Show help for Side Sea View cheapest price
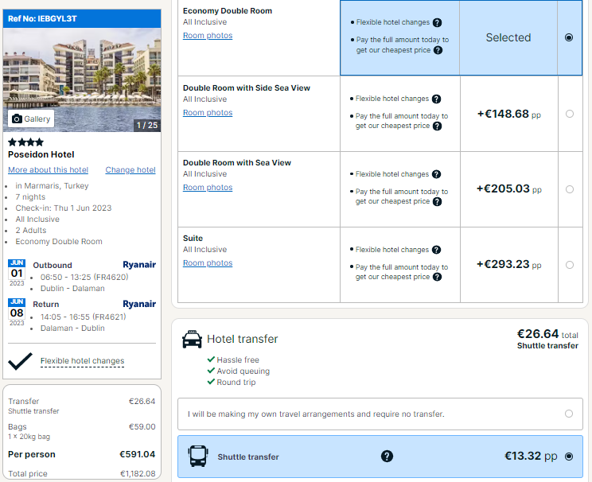The width and height of the screenshot is (592, 482). click(x=437, y=126)
